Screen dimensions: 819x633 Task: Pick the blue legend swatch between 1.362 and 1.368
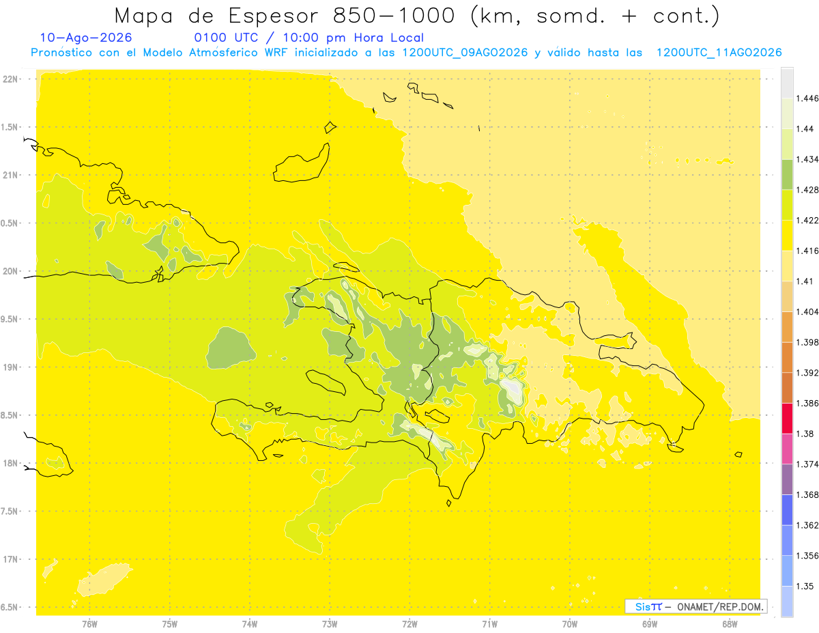coord(787,509)
